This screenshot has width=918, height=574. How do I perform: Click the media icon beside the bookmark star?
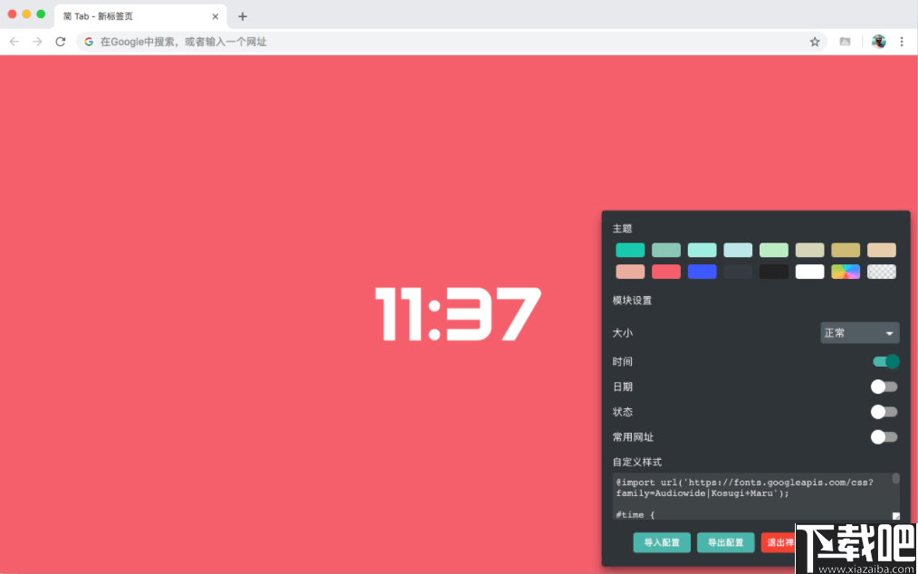pos(844,41)
